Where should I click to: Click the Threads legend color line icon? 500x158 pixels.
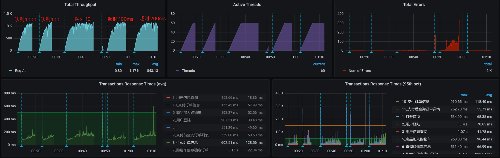tap(177, 71)
